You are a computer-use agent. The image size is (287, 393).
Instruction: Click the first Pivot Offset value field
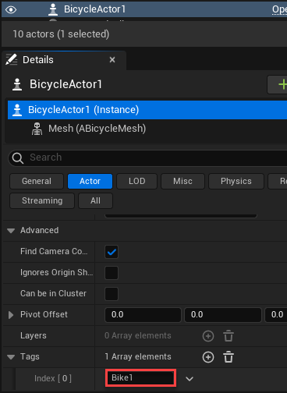pos(143,315)
